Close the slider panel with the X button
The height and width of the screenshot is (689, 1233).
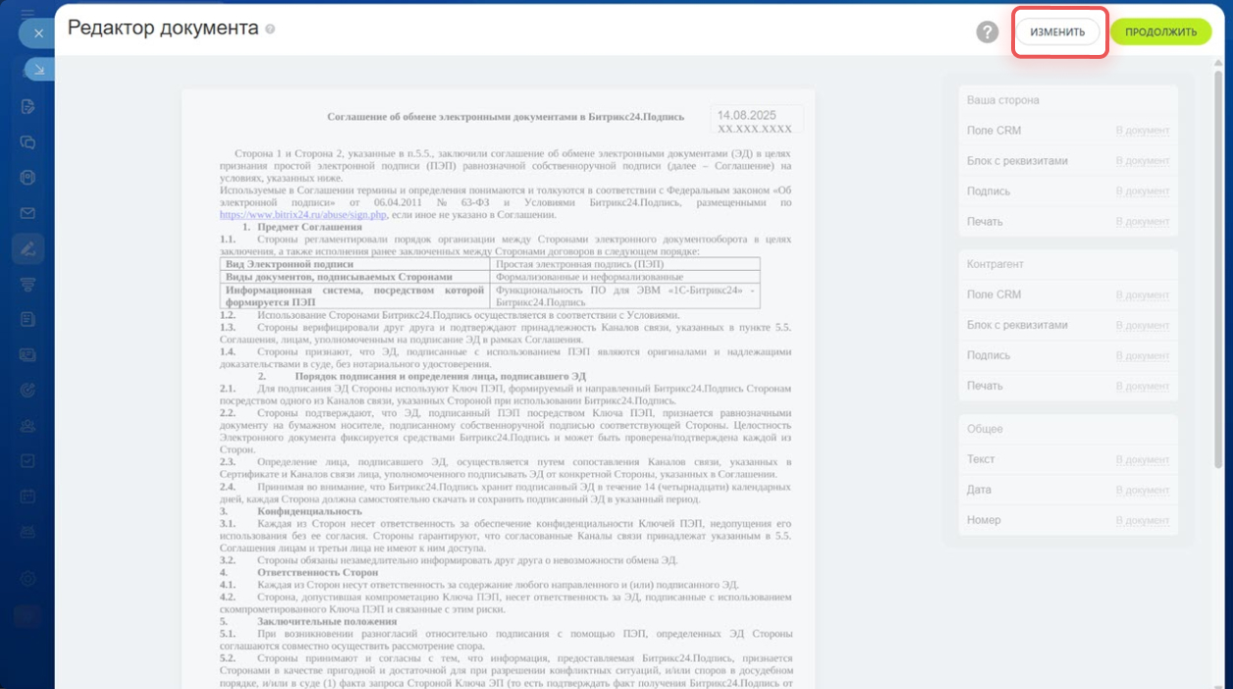tap(38, 33)
